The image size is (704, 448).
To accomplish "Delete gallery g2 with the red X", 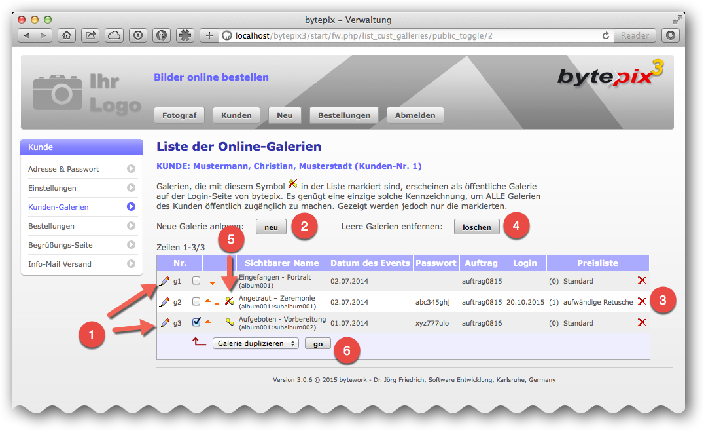I will [642, 301].
